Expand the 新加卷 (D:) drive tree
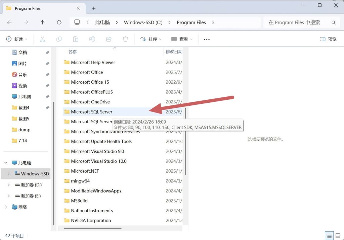 [9, 185]
